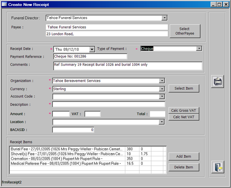Focus the Description text field
231x188 pixels.
click(x=108, y=105)
